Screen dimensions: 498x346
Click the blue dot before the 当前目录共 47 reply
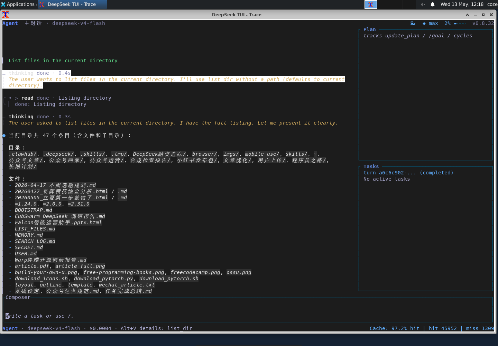click(4, 135)
